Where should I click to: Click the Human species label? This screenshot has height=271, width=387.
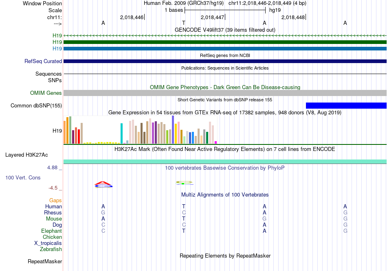coord(53,206)
